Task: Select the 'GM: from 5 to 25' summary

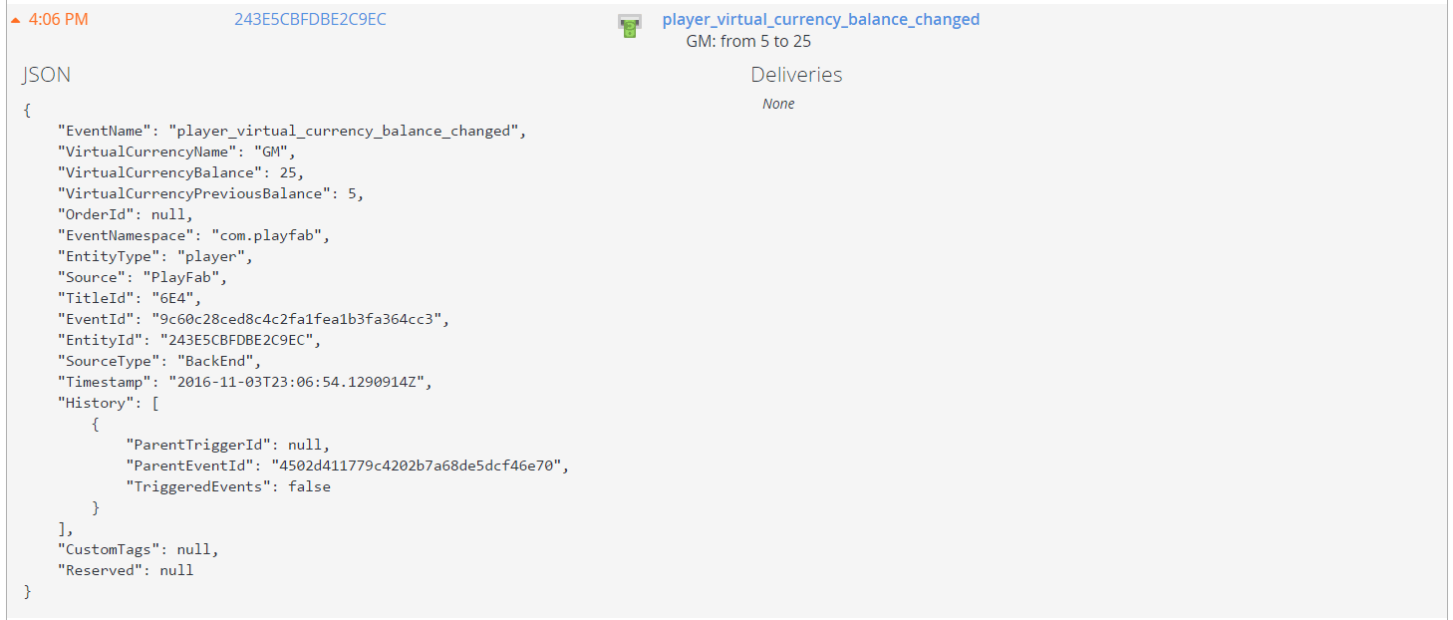Action: click(x=748, y=42)
